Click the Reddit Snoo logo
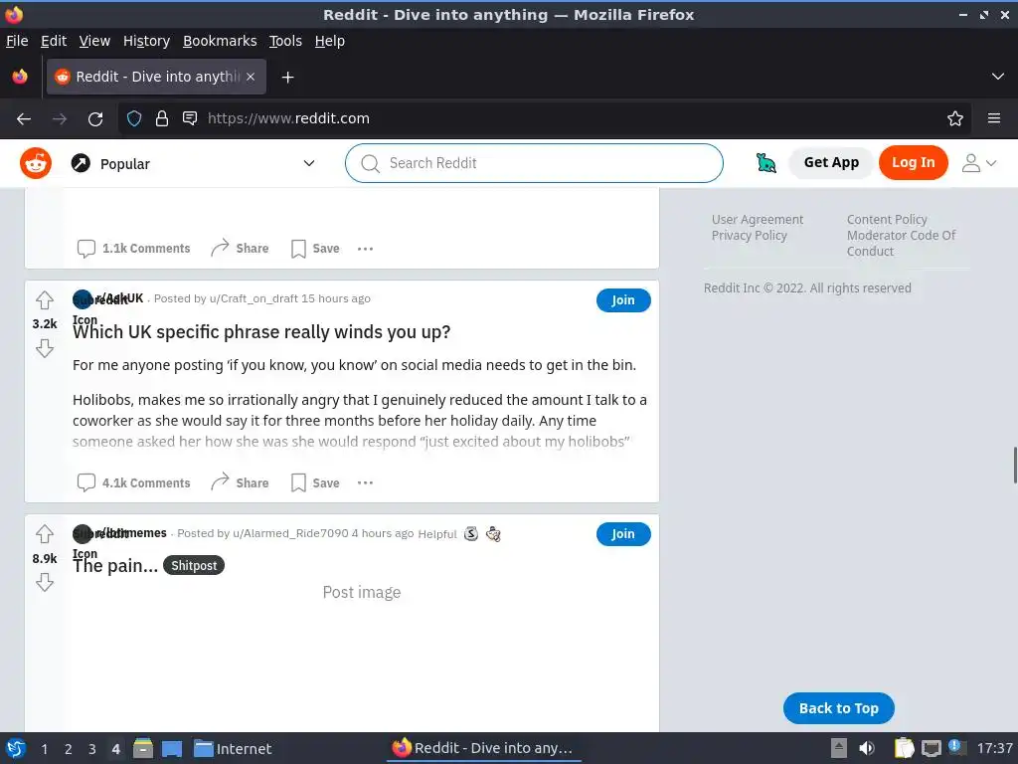 (36, 163)
